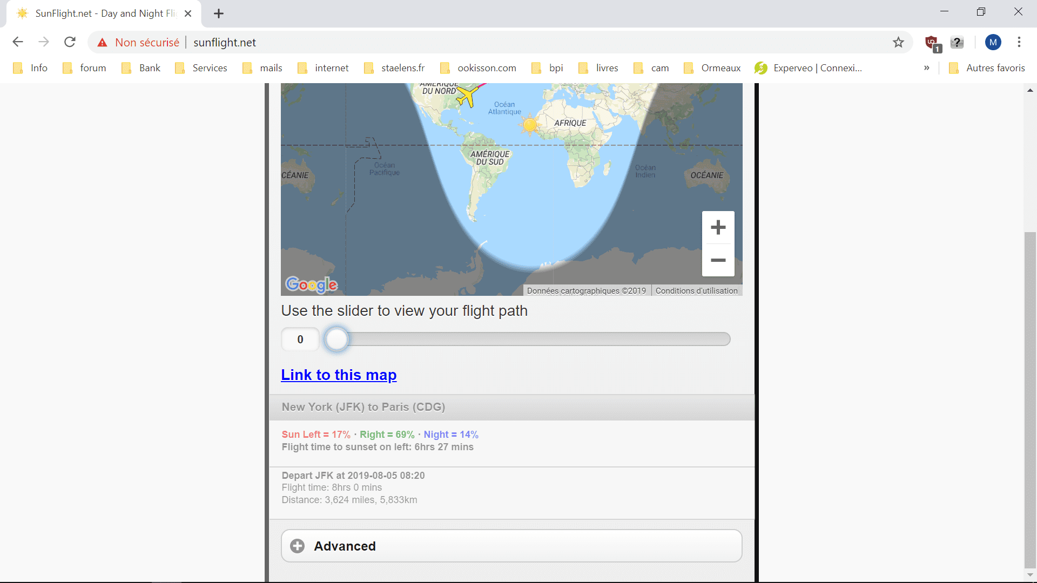This screenshot has height=583, width=1037.
Task: Click the map zoom in plus button
Action: [718, 227]
